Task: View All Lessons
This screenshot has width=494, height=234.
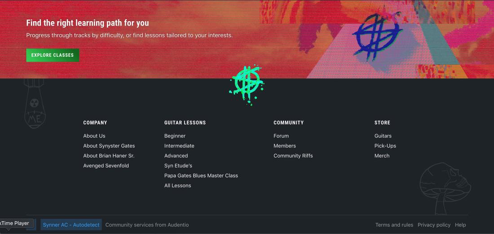Action: (x=177, y=185)
